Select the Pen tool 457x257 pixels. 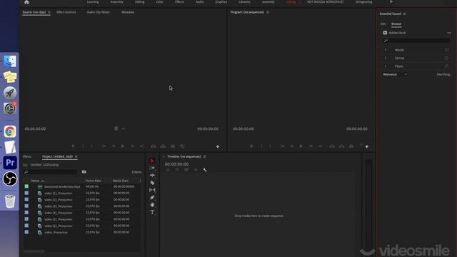(x=152, y=197)
